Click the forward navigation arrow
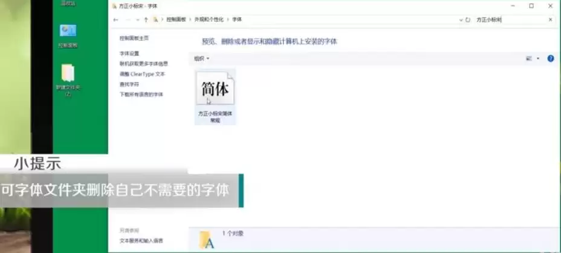 [128, 20]
